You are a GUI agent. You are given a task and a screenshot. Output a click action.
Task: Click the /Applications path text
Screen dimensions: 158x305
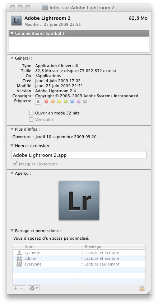pos(48,76)
